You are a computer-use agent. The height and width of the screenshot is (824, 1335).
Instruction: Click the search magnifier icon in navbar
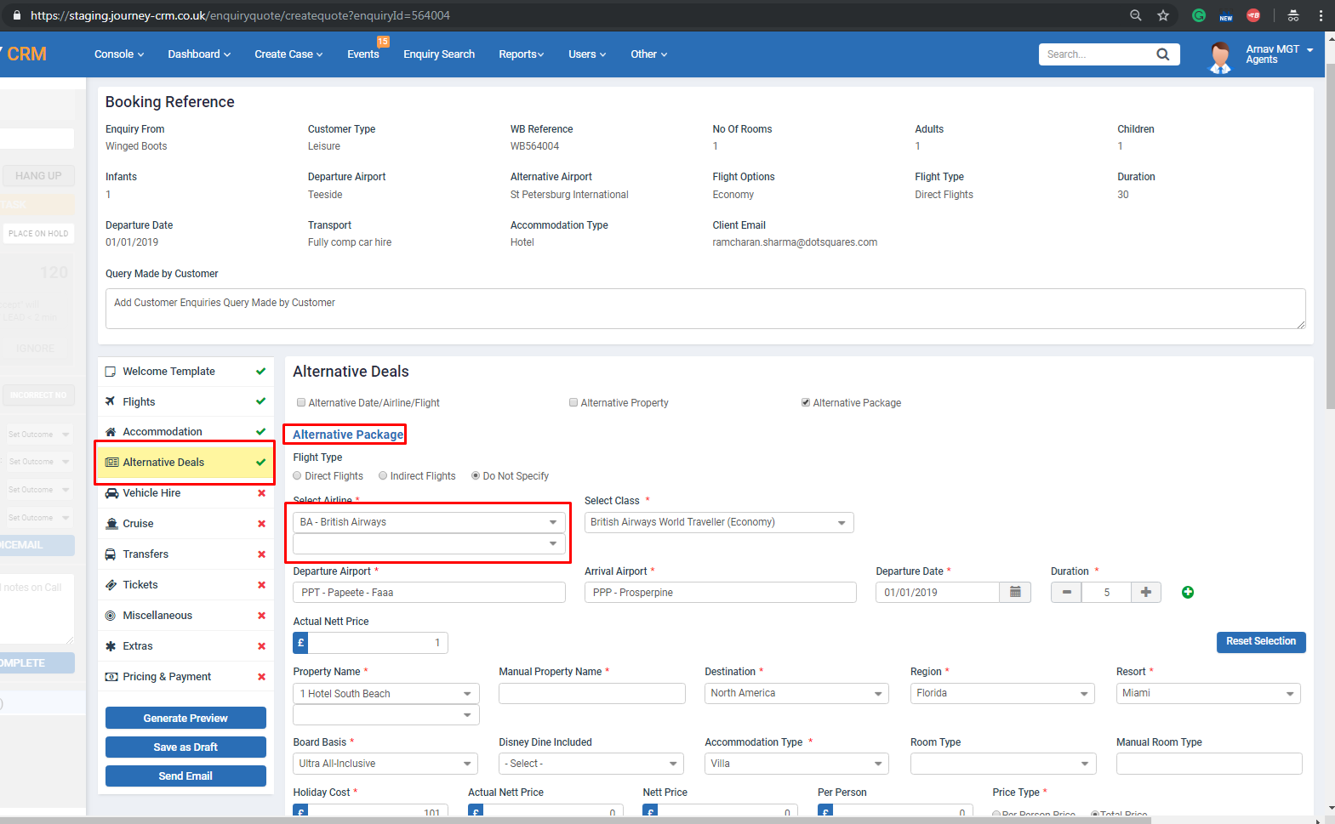coord(1162,54)
